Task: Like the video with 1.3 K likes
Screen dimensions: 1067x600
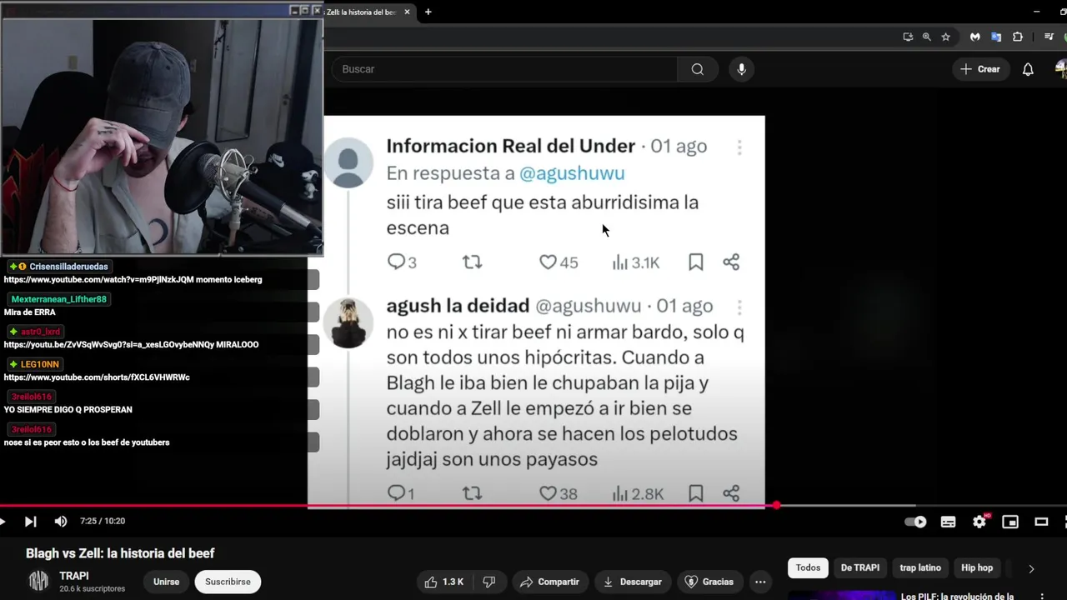Action: [x=444, y=582]
